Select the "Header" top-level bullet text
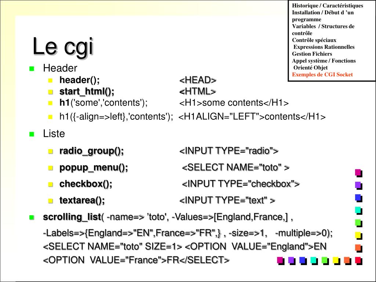The image size is (376, 282). pyautogui.click(x=60, y=68)
